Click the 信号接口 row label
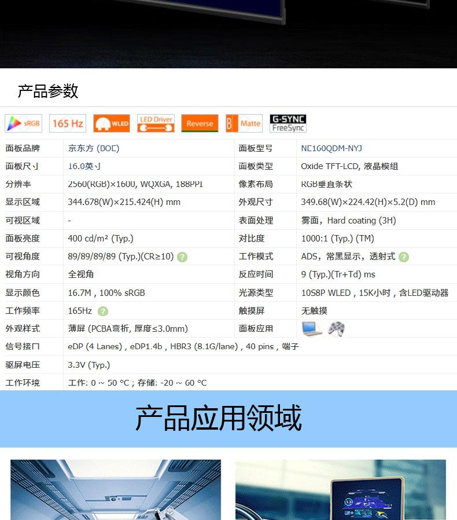This screenshot has height=520, width=457. 23,346
